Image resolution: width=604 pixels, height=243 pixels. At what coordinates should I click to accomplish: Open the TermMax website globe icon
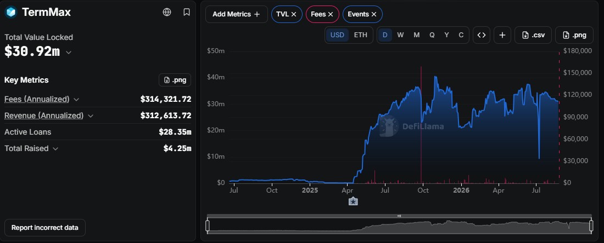pos(167,12)
